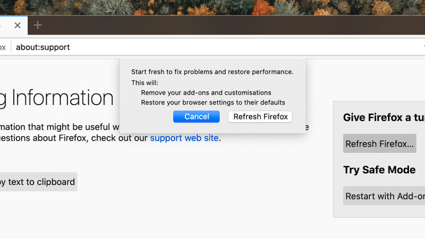Focus the about:support address bar
The image size is (425, 239).
pos(217,47)
